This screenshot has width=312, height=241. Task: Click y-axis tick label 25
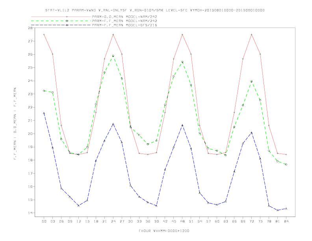30,68
